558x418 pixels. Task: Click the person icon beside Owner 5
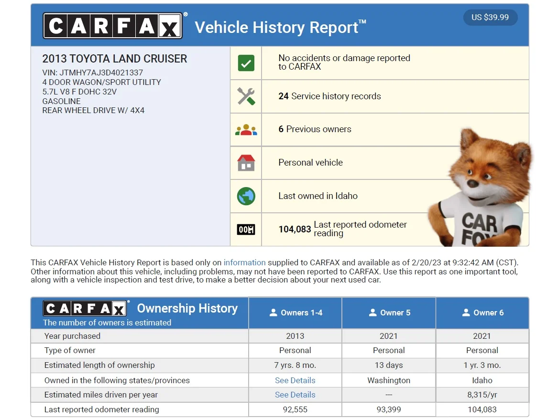point(372,313)
